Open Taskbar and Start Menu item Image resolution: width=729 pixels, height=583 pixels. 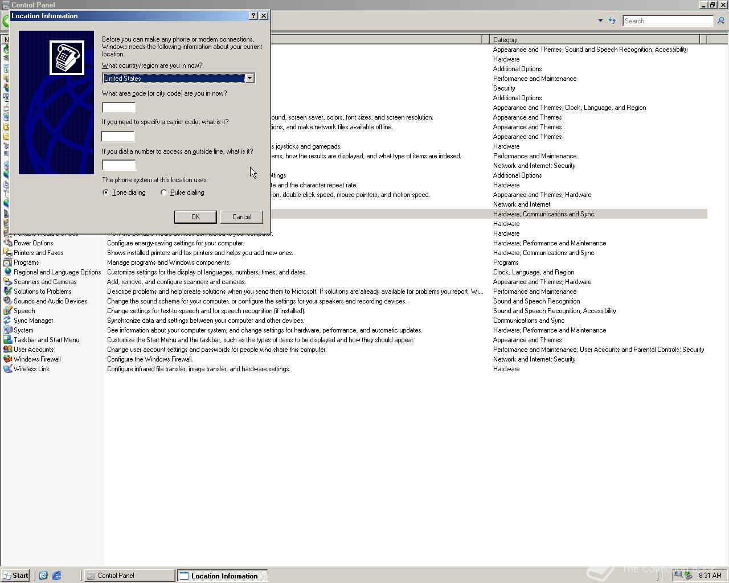(x=47, y=340)
